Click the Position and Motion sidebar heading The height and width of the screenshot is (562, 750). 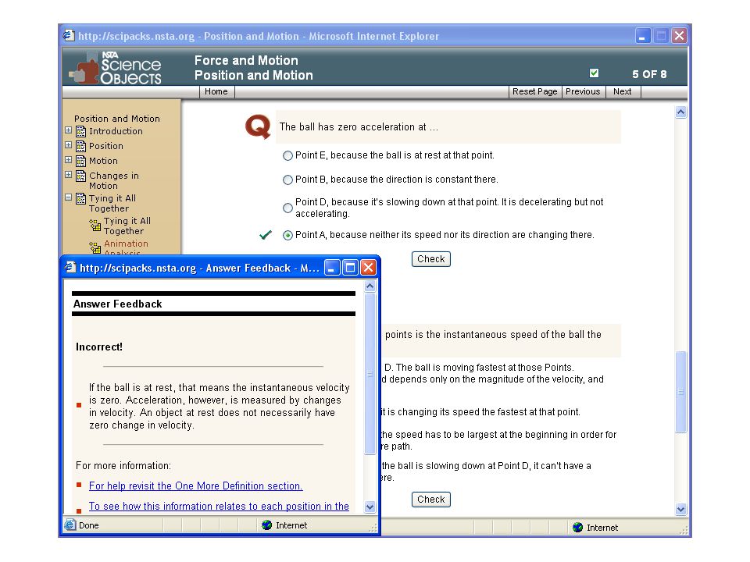117,119
